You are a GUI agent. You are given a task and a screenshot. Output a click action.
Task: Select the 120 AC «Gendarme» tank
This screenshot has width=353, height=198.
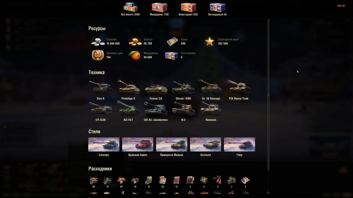click(x=156, y=111)
